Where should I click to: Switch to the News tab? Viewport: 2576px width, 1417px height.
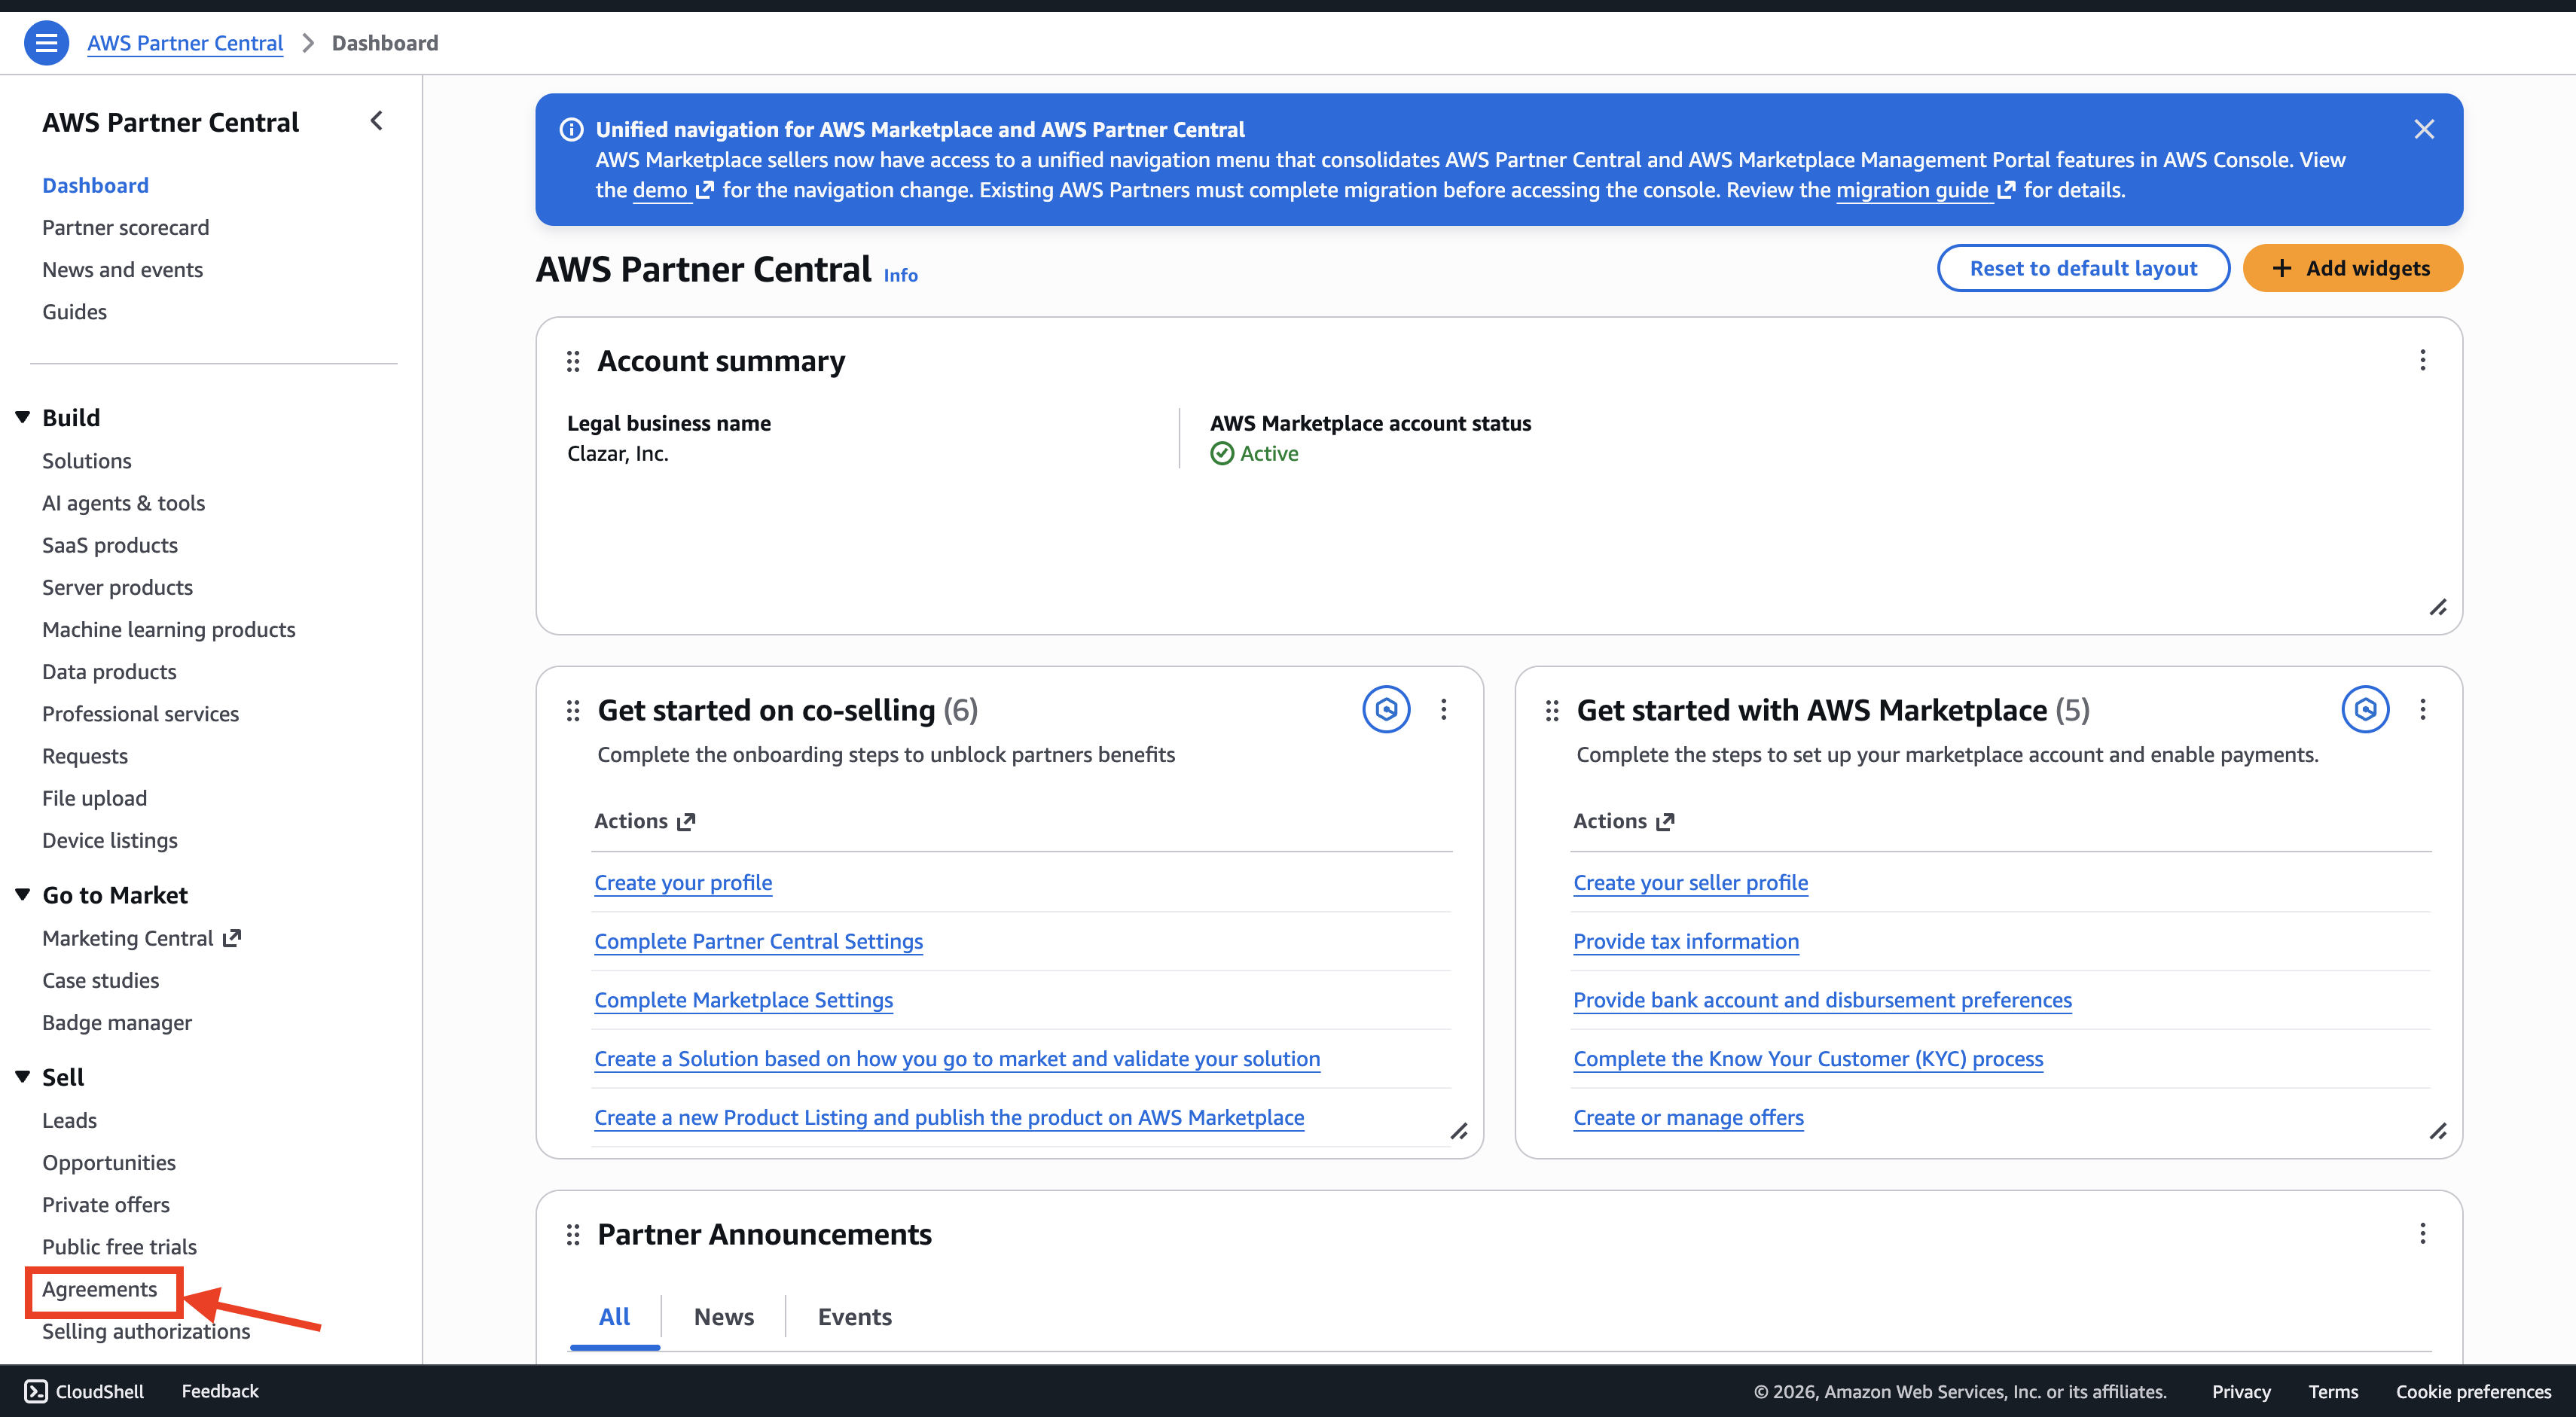point(724,1317)
